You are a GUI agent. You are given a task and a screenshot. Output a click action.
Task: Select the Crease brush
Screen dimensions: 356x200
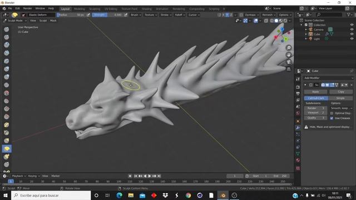click(x=7, y=85)
